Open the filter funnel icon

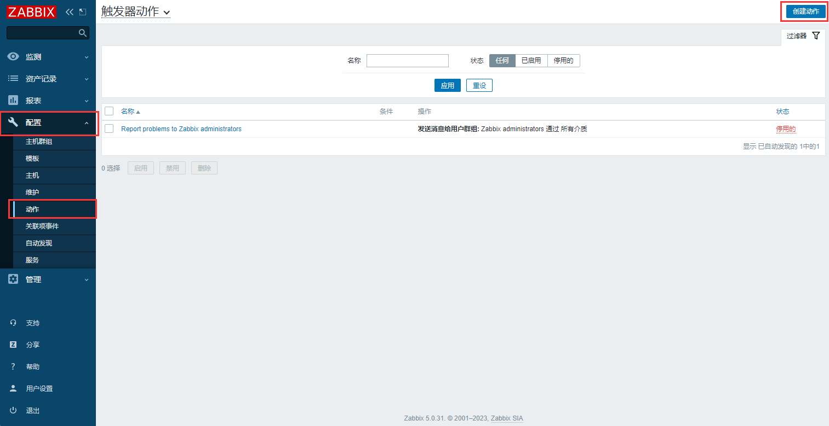(816, 36)
